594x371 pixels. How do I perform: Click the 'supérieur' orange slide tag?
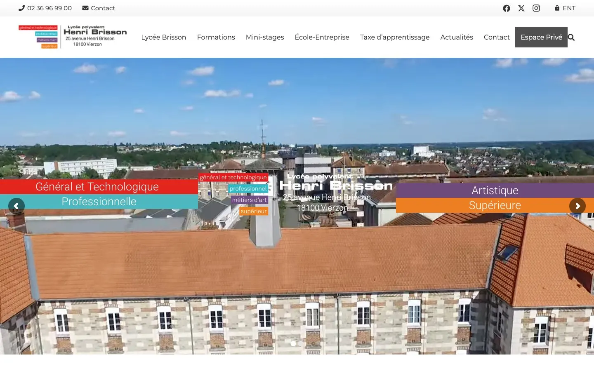click(x=254, y=211)
